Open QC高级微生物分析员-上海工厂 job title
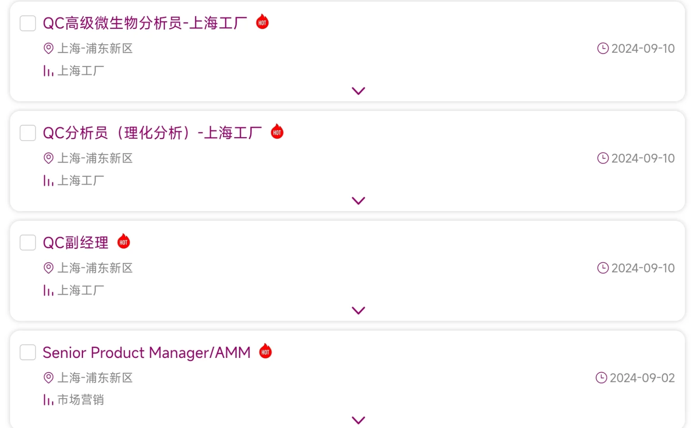The width and height of the screenshot is (695, 428). (x=145, y=23)
